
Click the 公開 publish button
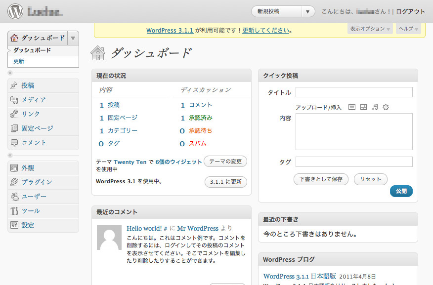(x=401, y=191)
